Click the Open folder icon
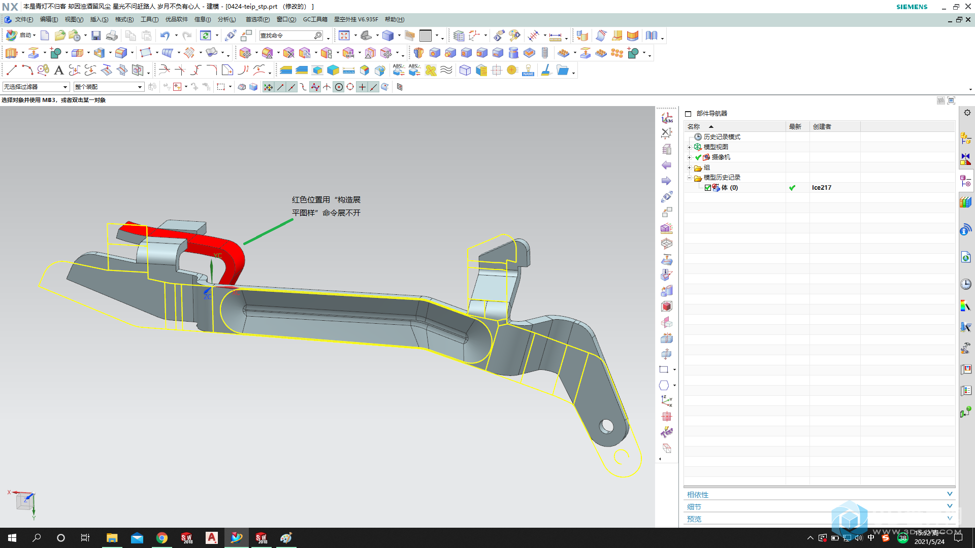975x548 pixels. tap(60, 36)
